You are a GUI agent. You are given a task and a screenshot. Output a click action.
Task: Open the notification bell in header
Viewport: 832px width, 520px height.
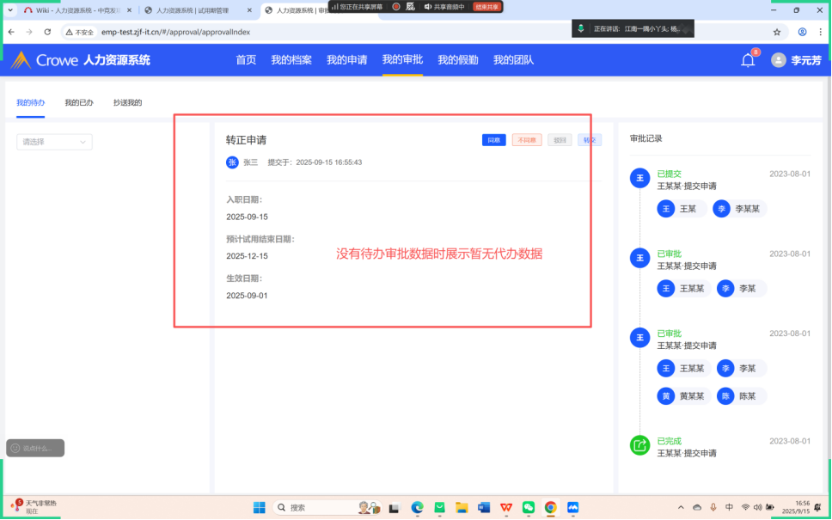pos(748,60)
